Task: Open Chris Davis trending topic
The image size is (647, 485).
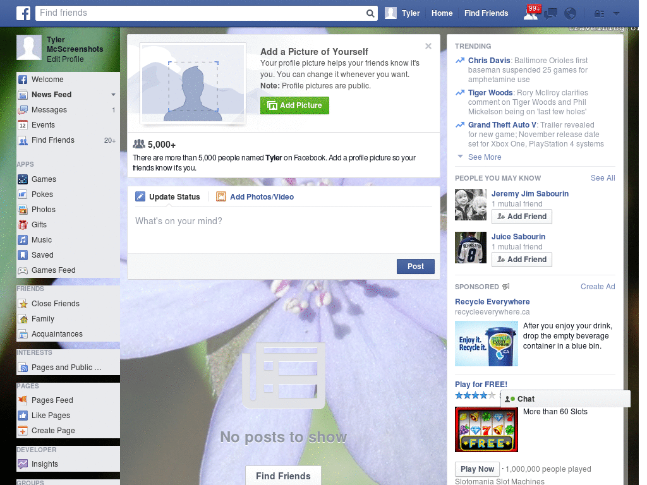Action: point(489,60)
